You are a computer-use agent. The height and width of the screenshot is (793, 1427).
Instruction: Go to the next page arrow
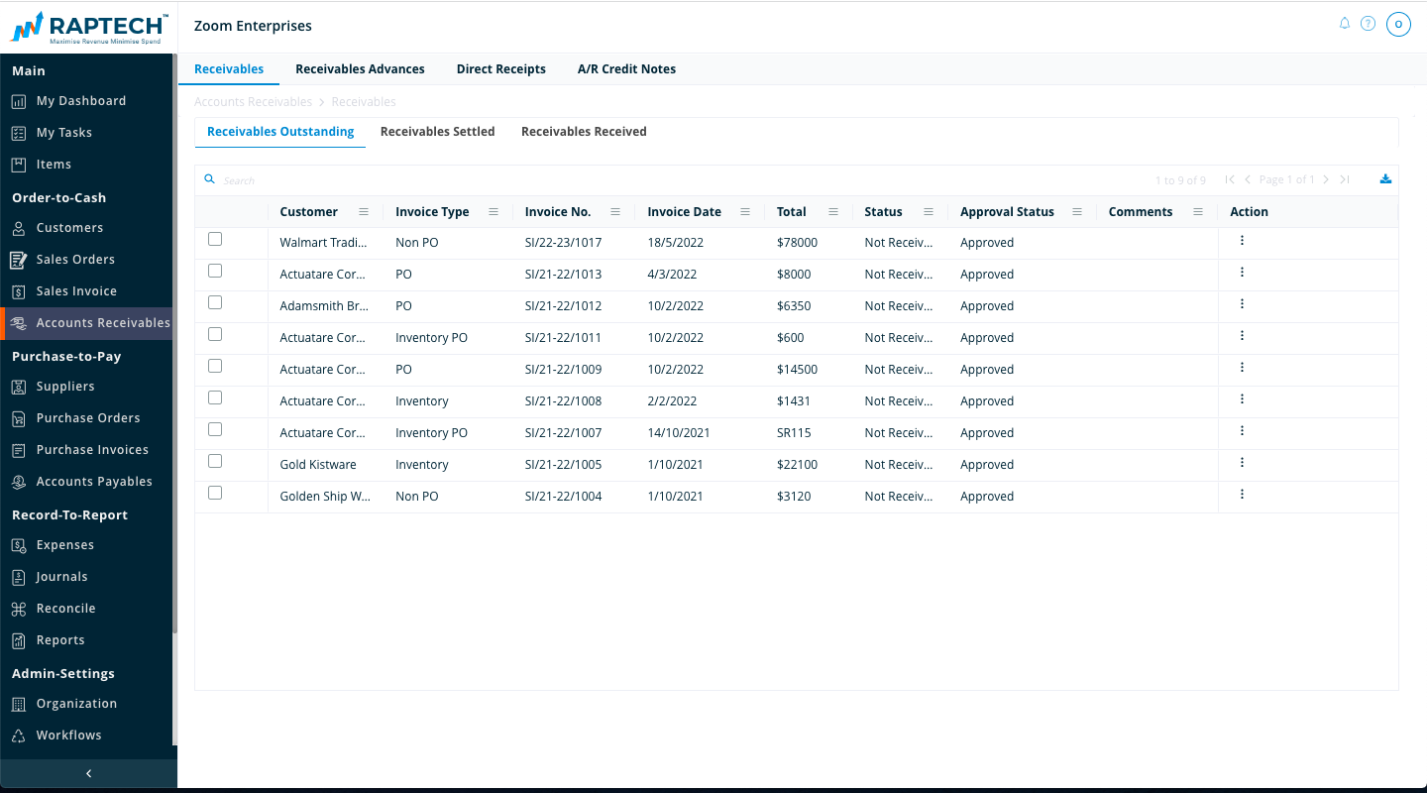click(1326, 179)
